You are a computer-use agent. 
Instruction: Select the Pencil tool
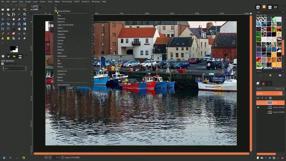(x=3, y=34)
